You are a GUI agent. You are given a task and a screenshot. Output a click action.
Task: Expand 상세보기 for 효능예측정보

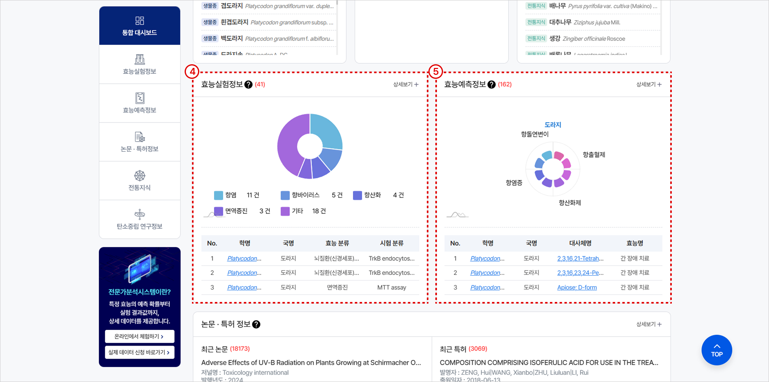pyautogui.click(x=648, y=84)
